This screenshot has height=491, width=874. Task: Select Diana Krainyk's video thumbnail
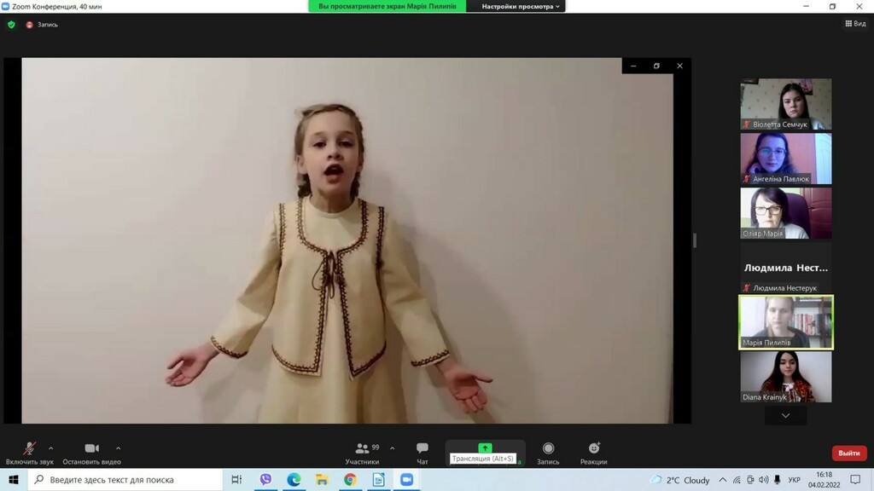click(785, 376)
